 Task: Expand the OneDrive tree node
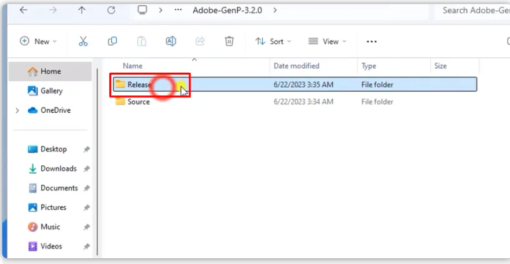pyautogui.click(x=18, y=110)
